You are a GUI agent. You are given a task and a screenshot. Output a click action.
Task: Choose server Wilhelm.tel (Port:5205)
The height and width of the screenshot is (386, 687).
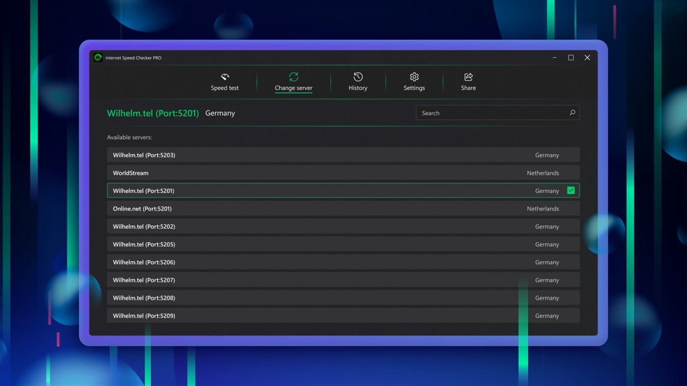[343, 244]
